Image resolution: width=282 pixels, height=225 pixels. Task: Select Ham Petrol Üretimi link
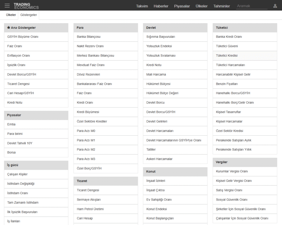[x=90, y=209]
